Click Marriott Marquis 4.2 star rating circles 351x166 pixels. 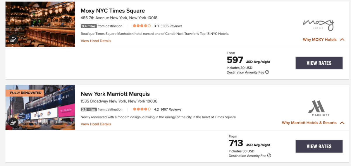coord(142,109)
